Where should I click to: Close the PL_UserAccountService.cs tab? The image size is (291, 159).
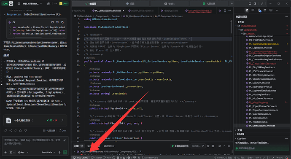(124, 11)
